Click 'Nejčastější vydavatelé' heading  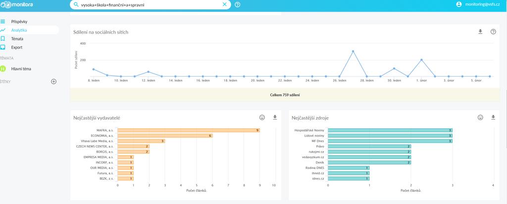[97, 118]
